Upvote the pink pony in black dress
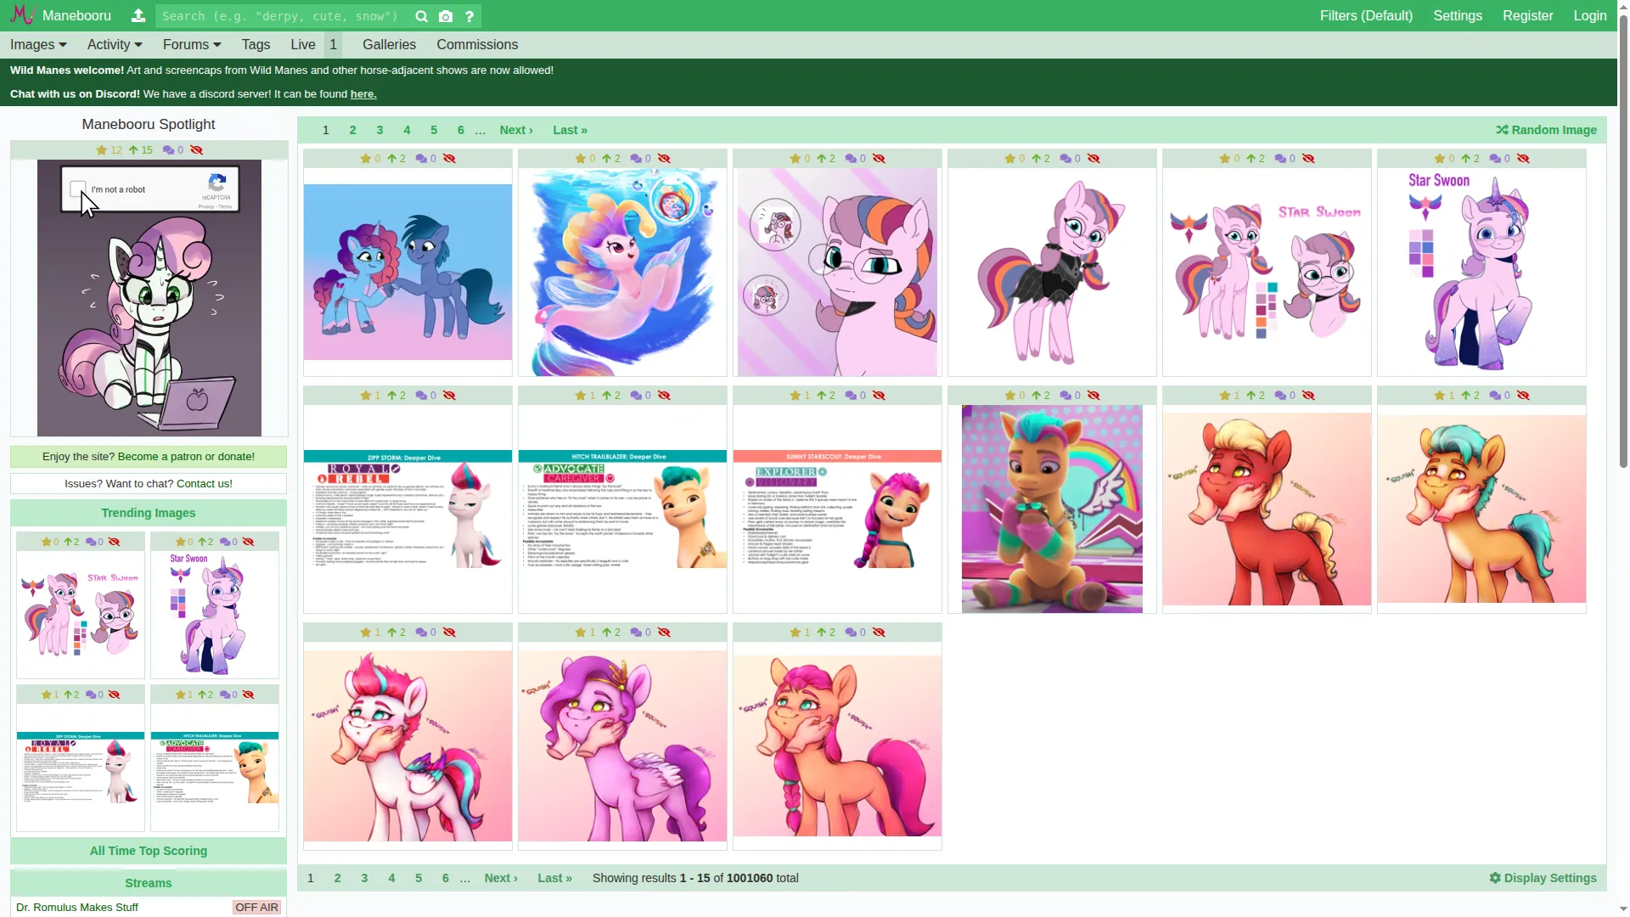Image resolution: width=1630 pixels, height=917 pixels. click(1037, 159)
